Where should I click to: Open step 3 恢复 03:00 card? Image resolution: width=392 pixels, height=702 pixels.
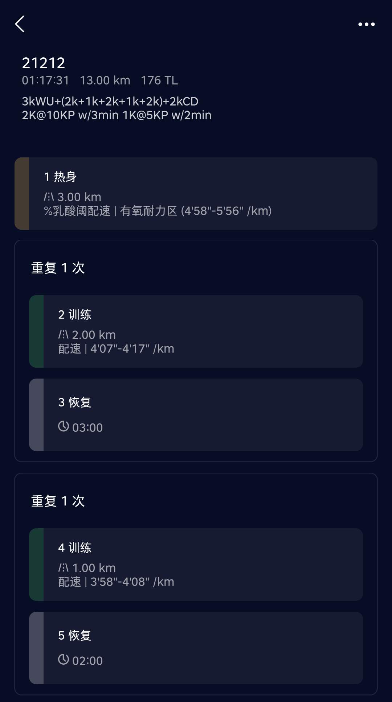(x=203, y=415)
